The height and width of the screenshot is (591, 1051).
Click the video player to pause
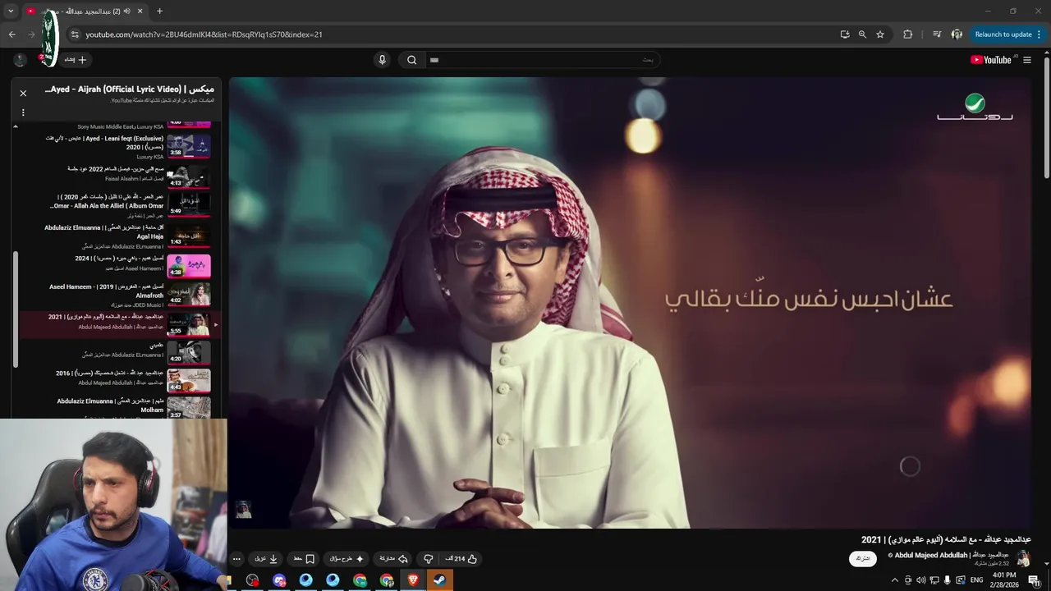point(630,303)
